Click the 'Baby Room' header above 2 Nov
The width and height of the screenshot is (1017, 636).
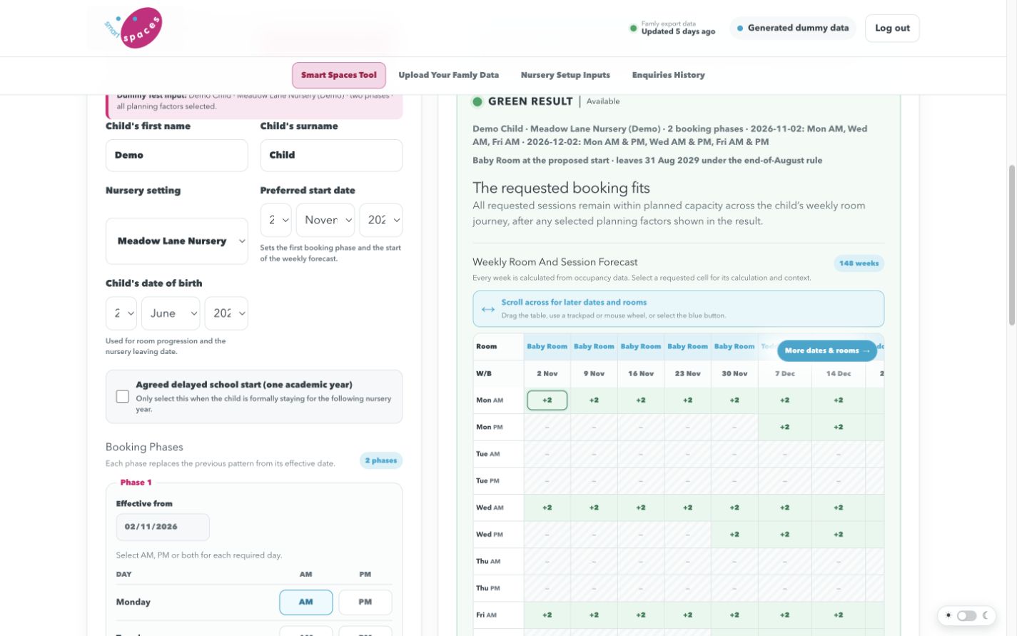[x=547, y=347]
